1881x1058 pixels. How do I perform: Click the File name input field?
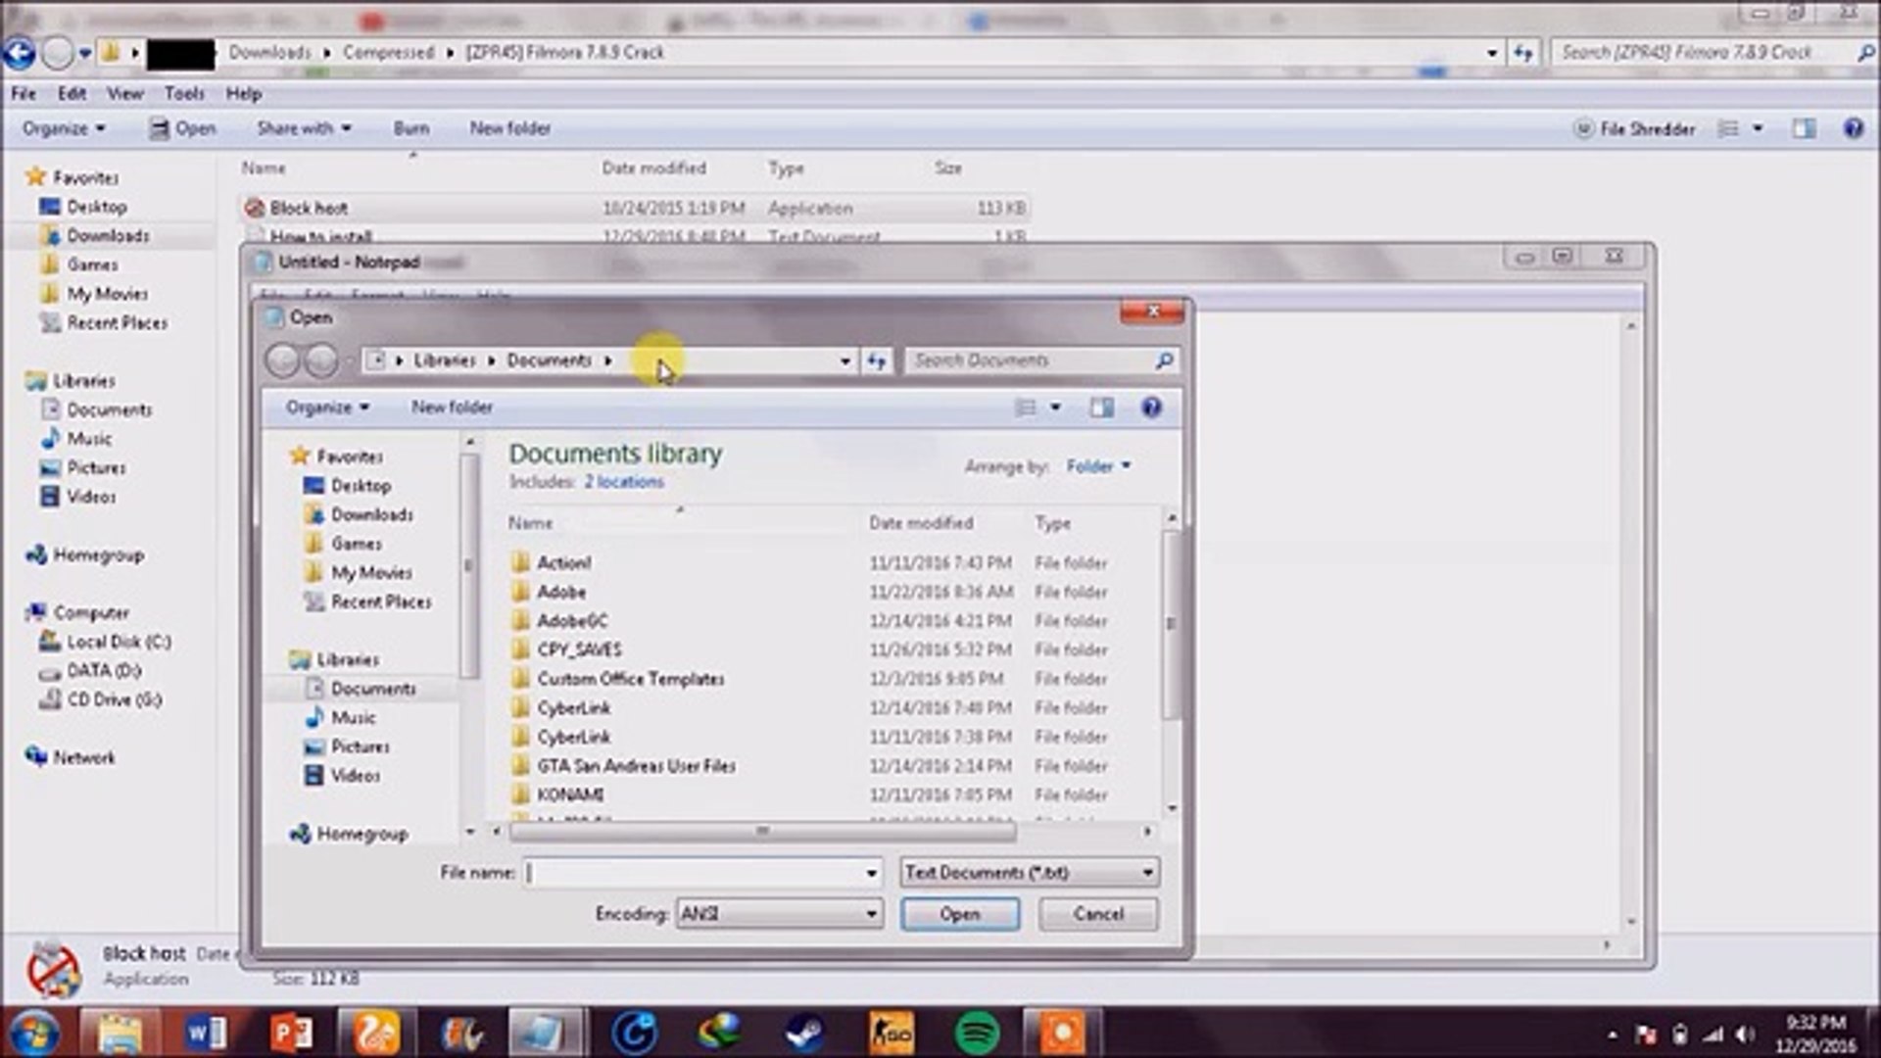point(702,873)
